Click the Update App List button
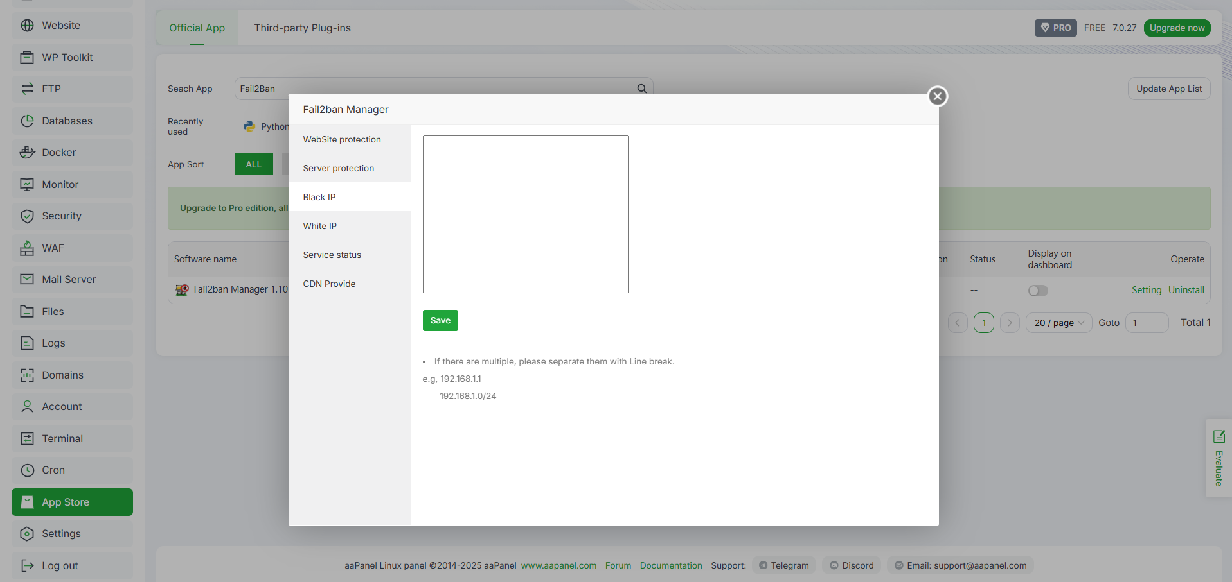The width and height of the screenshot is (1232, 582). click(x=1169, y=89)
